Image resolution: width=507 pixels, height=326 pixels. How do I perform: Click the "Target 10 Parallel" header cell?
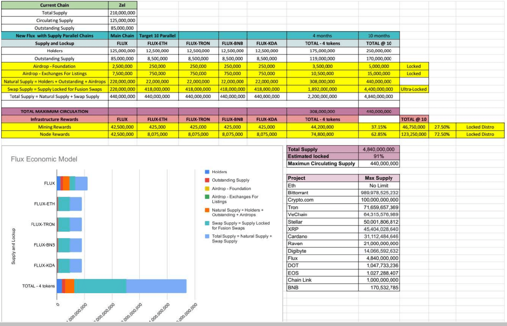[157, 36]
